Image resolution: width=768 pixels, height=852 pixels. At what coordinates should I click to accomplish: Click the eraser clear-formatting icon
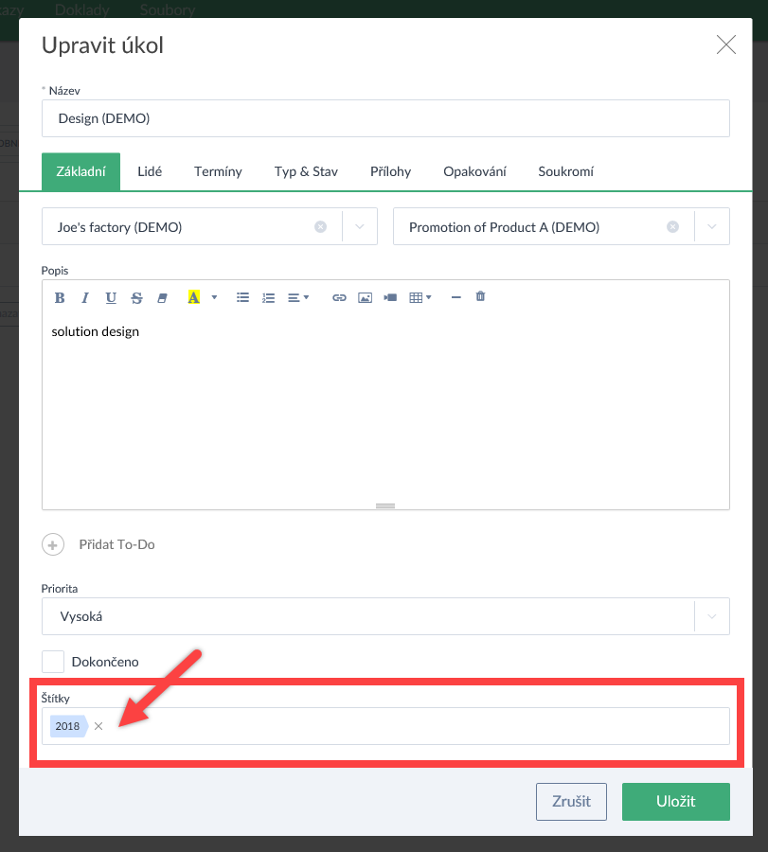pos(162,297)
